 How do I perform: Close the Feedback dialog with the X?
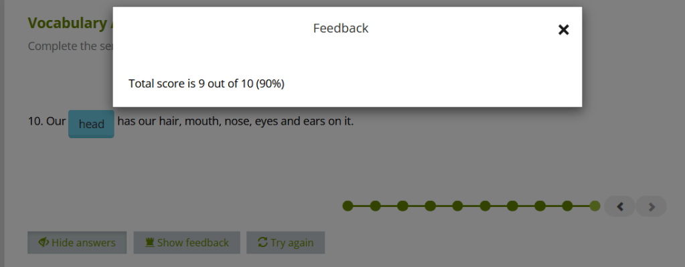564,29
